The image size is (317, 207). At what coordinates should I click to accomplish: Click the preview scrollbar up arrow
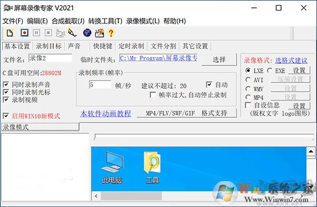tap(311, 152)
